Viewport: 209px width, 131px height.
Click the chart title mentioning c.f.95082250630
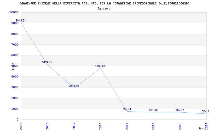pos(104,3)
